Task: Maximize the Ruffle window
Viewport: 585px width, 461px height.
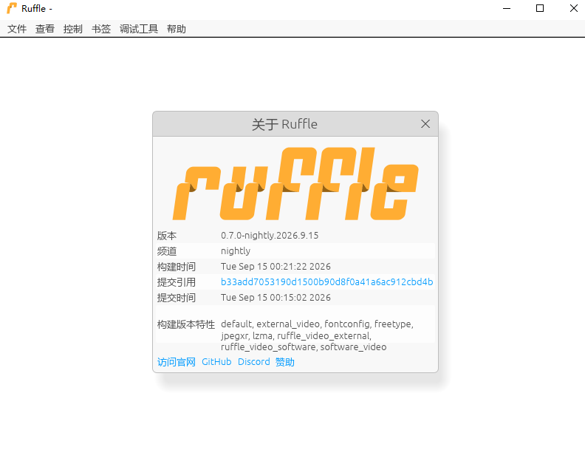Action: coord(540,8)
